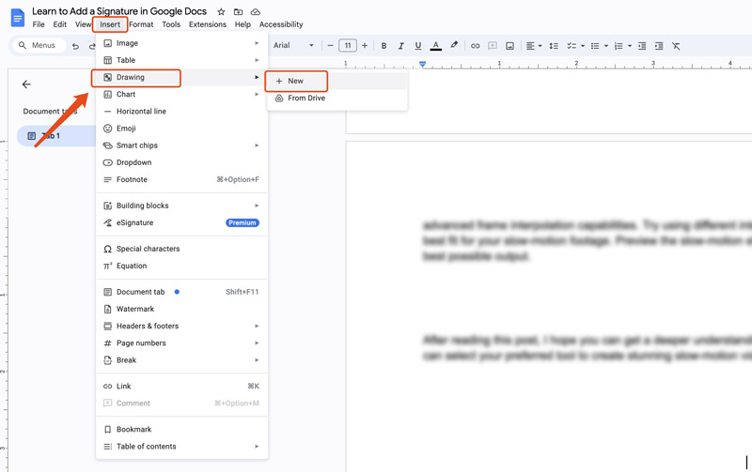The image size is (752, 472).
Task: Click the Menus search box
Action: point(38,45)
